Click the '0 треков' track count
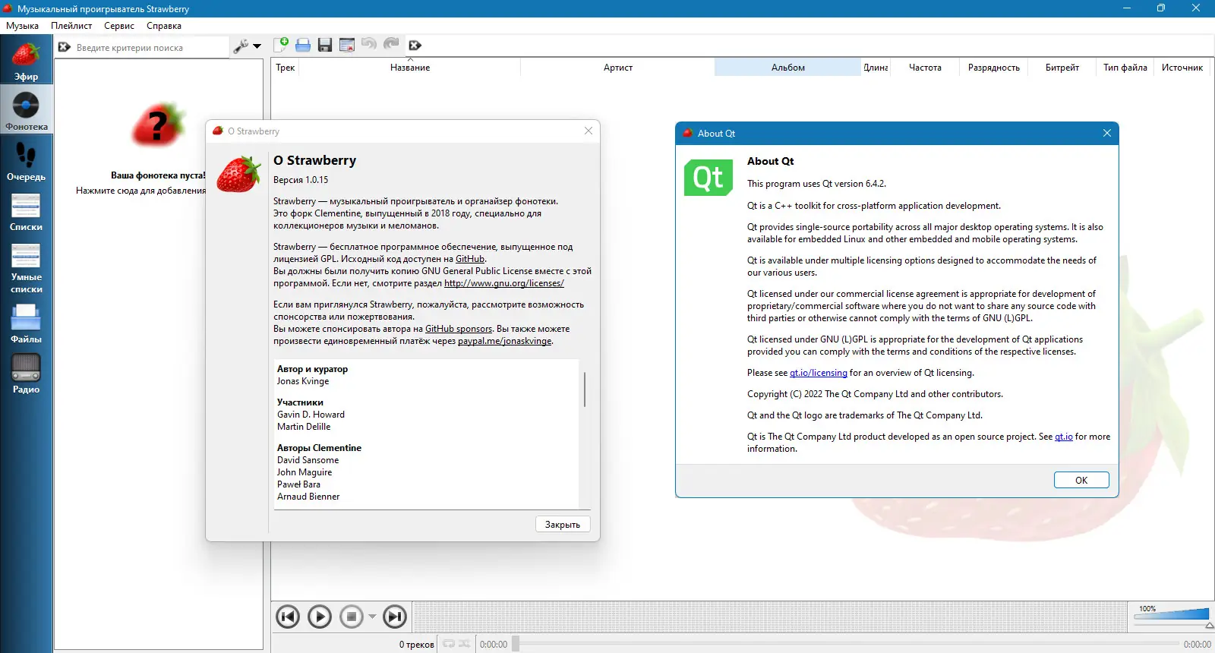 click(417, 645)
